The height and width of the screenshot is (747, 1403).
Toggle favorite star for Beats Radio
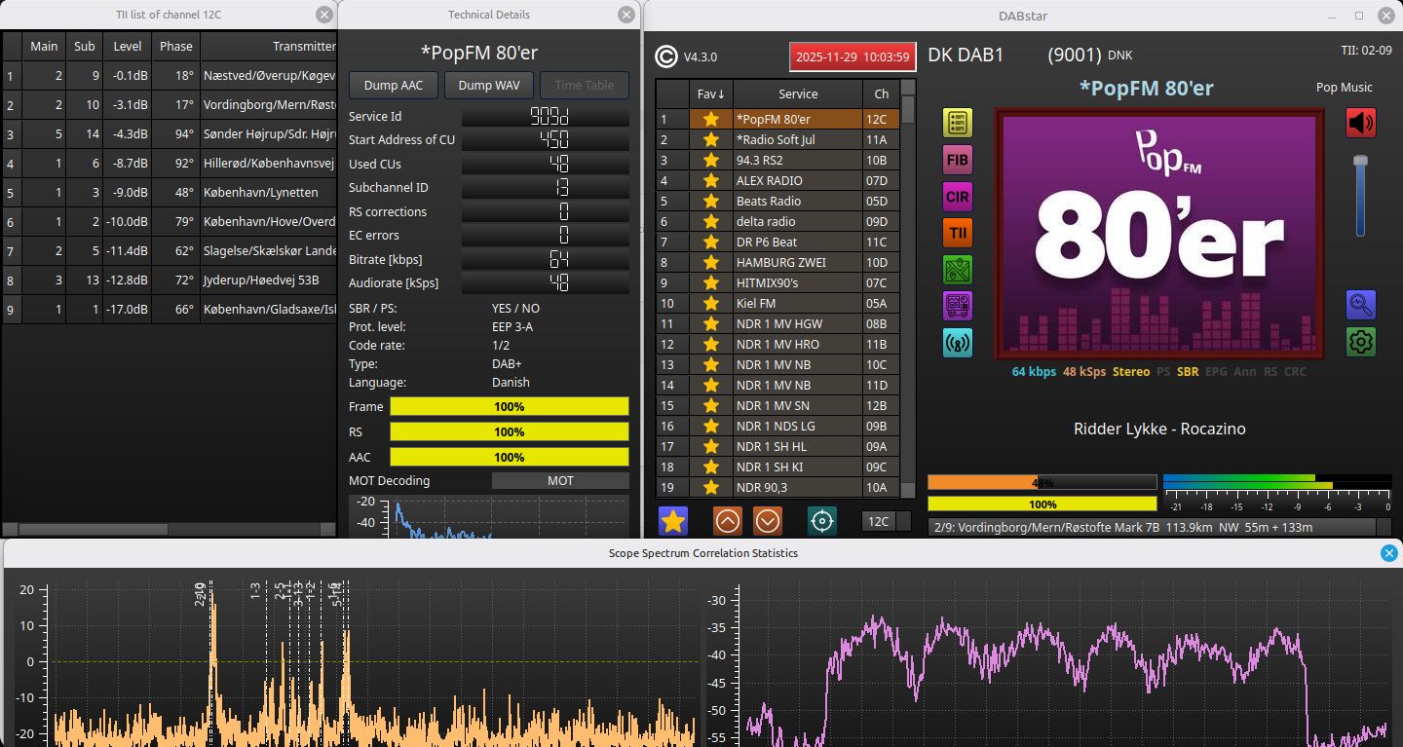[711, 202]
